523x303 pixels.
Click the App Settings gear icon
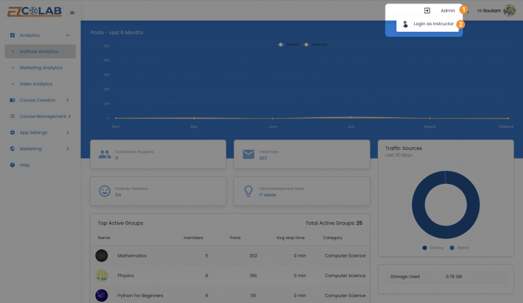pos(12,132)
